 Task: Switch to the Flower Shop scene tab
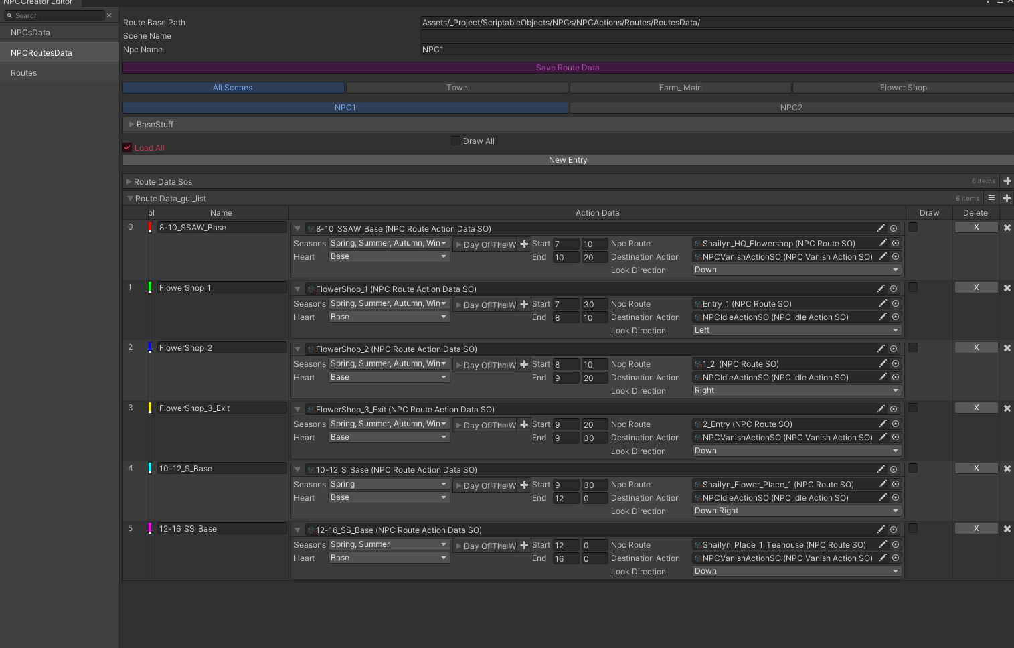904,88
